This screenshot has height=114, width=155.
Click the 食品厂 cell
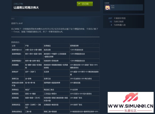tap(34, 89)
